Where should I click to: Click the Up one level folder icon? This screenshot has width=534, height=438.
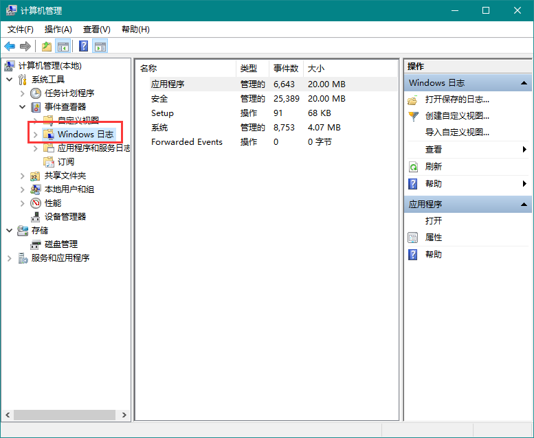(x=46, y=46)
